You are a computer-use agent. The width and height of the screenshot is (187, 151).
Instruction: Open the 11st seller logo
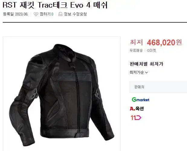136,117
